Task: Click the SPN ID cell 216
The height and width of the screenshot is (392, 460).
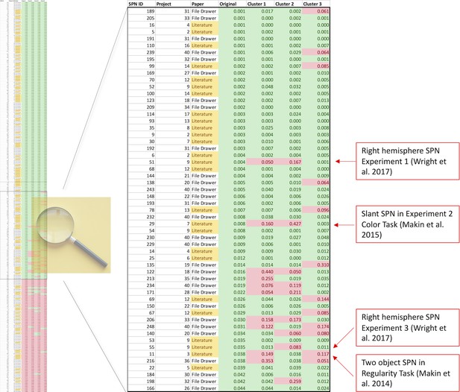Action: pos(142,361)
